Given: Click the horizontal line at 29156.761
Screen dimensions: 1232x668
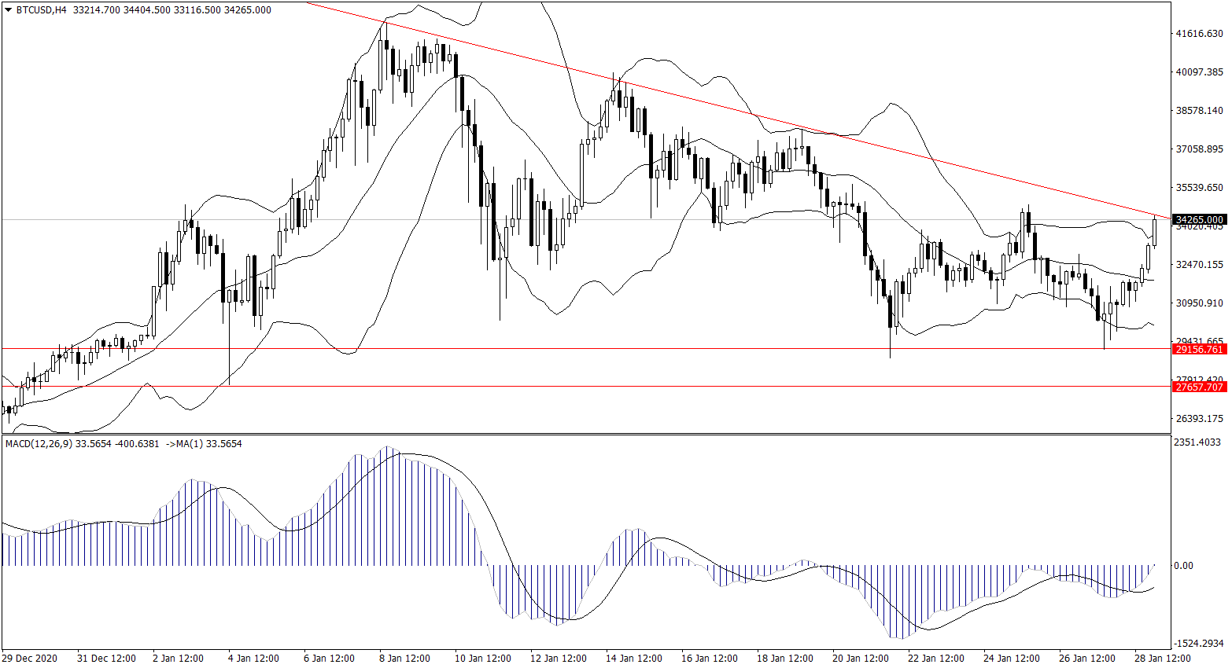Looking at the screenshot, I should pyautogui.click(x=551, y=348).
